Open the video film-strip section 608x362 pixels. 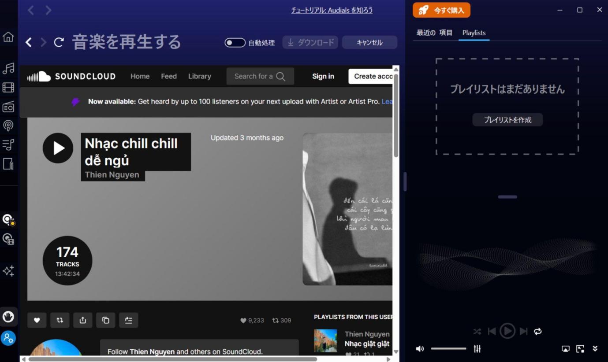8,88
